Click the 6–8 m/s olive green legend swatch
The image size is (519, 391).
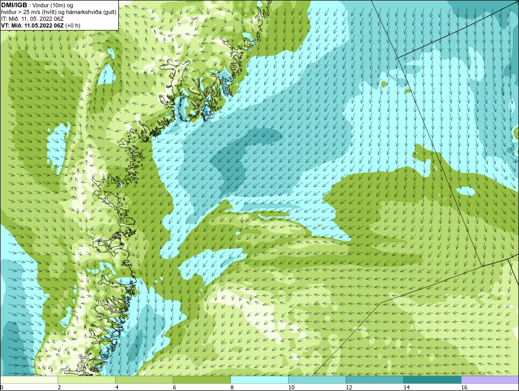[x=201, y=380]
